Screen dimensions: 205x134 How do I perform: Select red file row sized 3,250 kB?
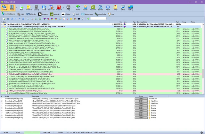click(101, 74)
